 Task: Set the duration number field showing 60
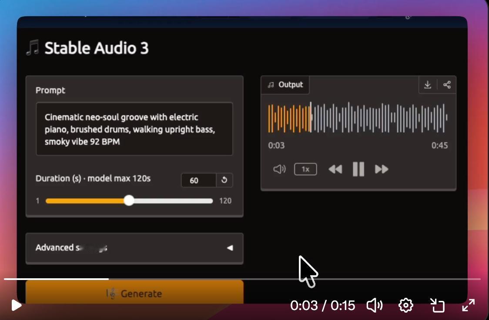click(199, 180)
